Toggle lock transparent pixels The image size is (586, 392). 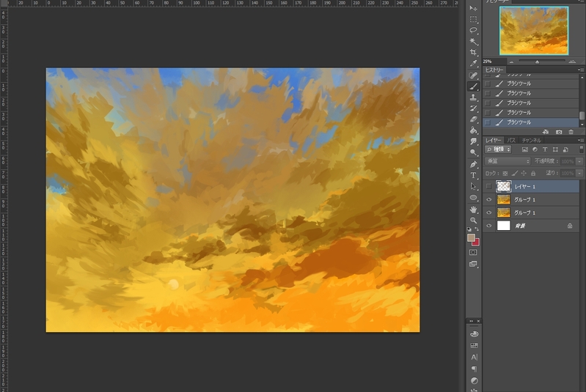click(505, 173)
